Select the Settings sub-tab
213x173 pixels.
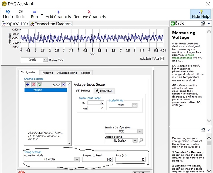pos(83,91)
